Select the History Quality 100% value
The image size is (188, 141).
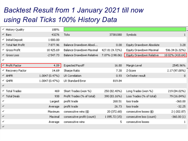click(56, 30)
